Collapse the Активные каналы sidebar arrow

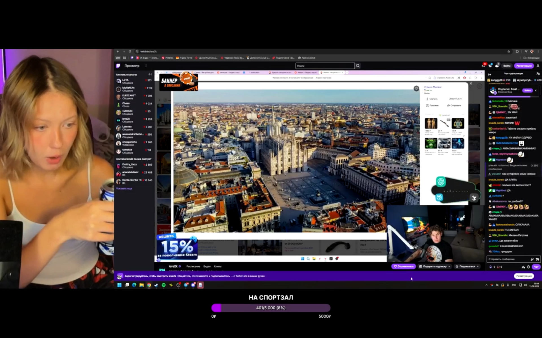(150, 74)
